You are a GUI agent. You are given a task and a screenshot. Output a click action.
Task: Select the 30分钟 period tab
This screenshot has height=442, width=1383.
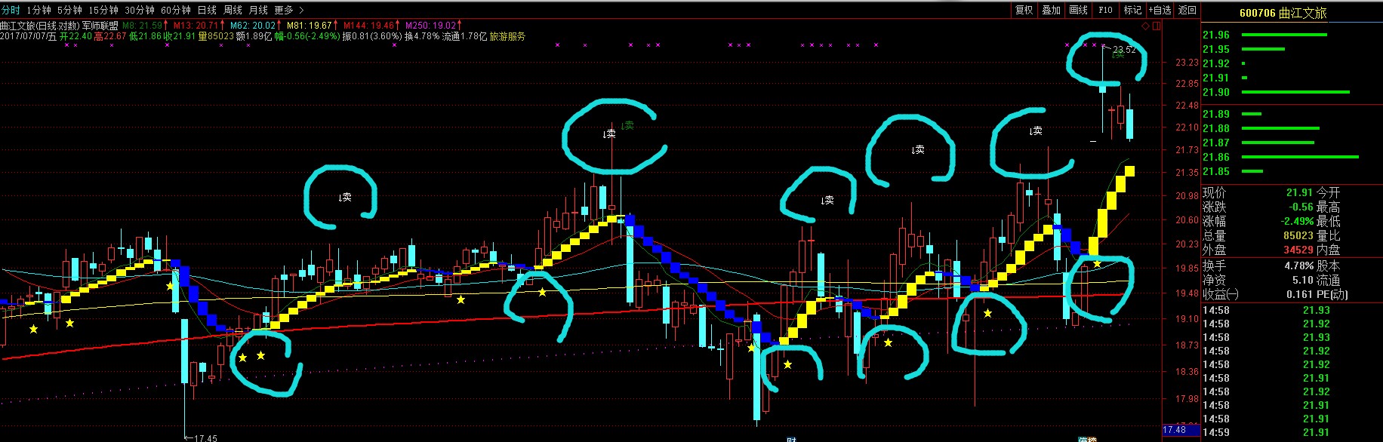point(140,10)
